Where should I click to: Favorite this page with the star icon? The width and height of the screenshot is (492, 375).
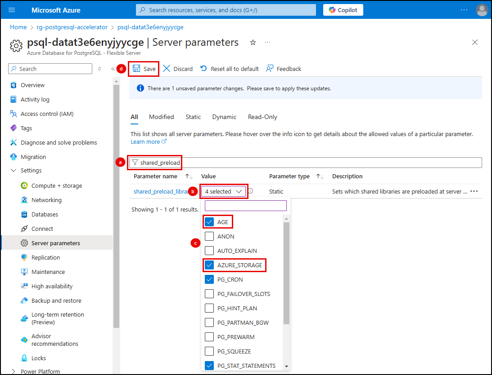point(253,42)
